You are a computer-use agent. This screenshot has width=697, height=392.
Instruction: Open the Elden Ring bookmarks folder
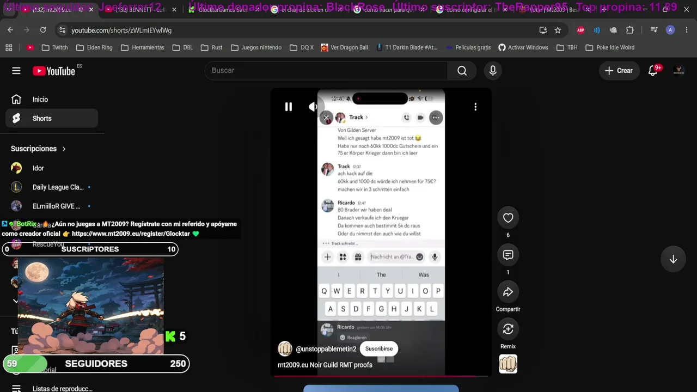pos(94,47)
